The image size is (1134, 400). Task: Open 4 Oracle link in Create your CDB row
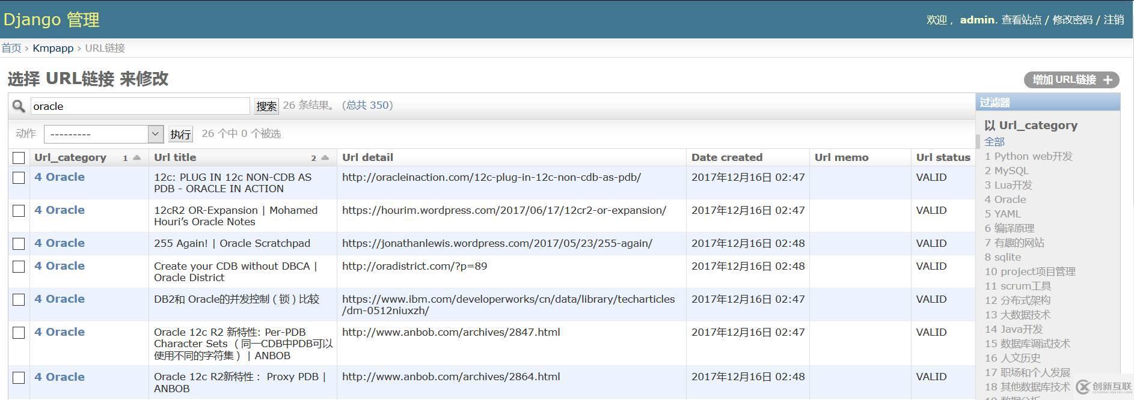[60, 266]
